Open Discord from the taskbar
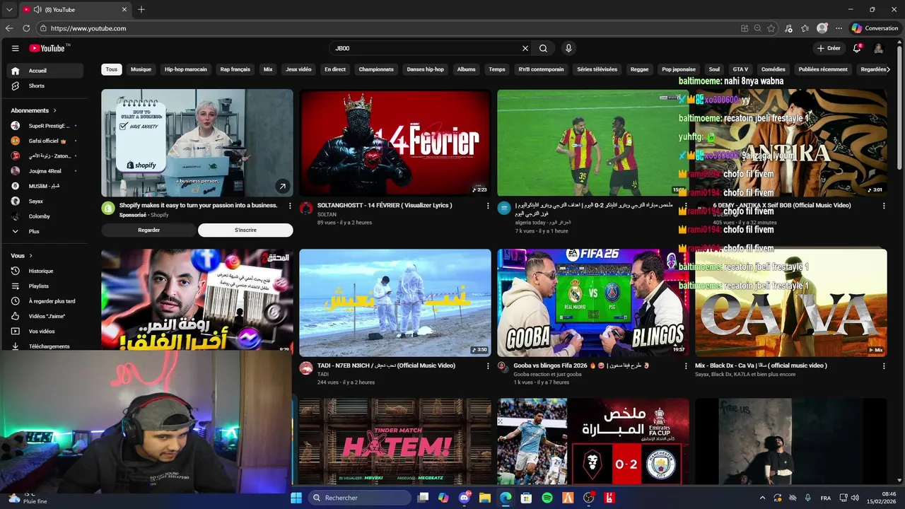Viewport: 905px width, 509px height. pos(465,498)
